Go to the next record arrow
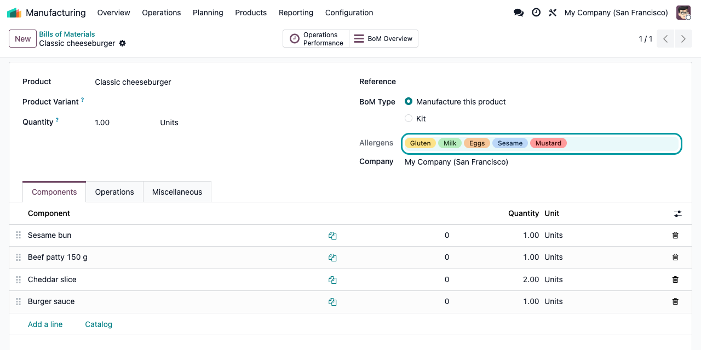This screenshot has height=350, width=701. [x=683, y=39]
